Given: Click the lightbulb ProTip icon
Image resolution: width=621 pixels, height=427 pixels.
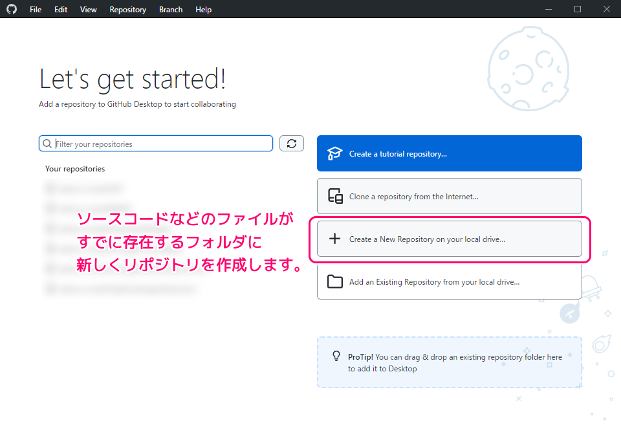Looking at the screenshot, I should (x=336, y=356).
